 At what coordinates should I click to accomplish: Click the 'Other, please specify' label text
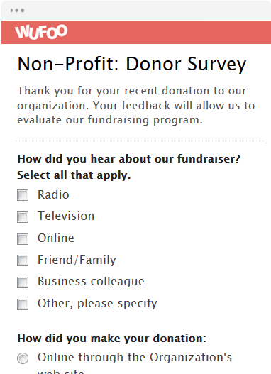(x=97, y=304)
